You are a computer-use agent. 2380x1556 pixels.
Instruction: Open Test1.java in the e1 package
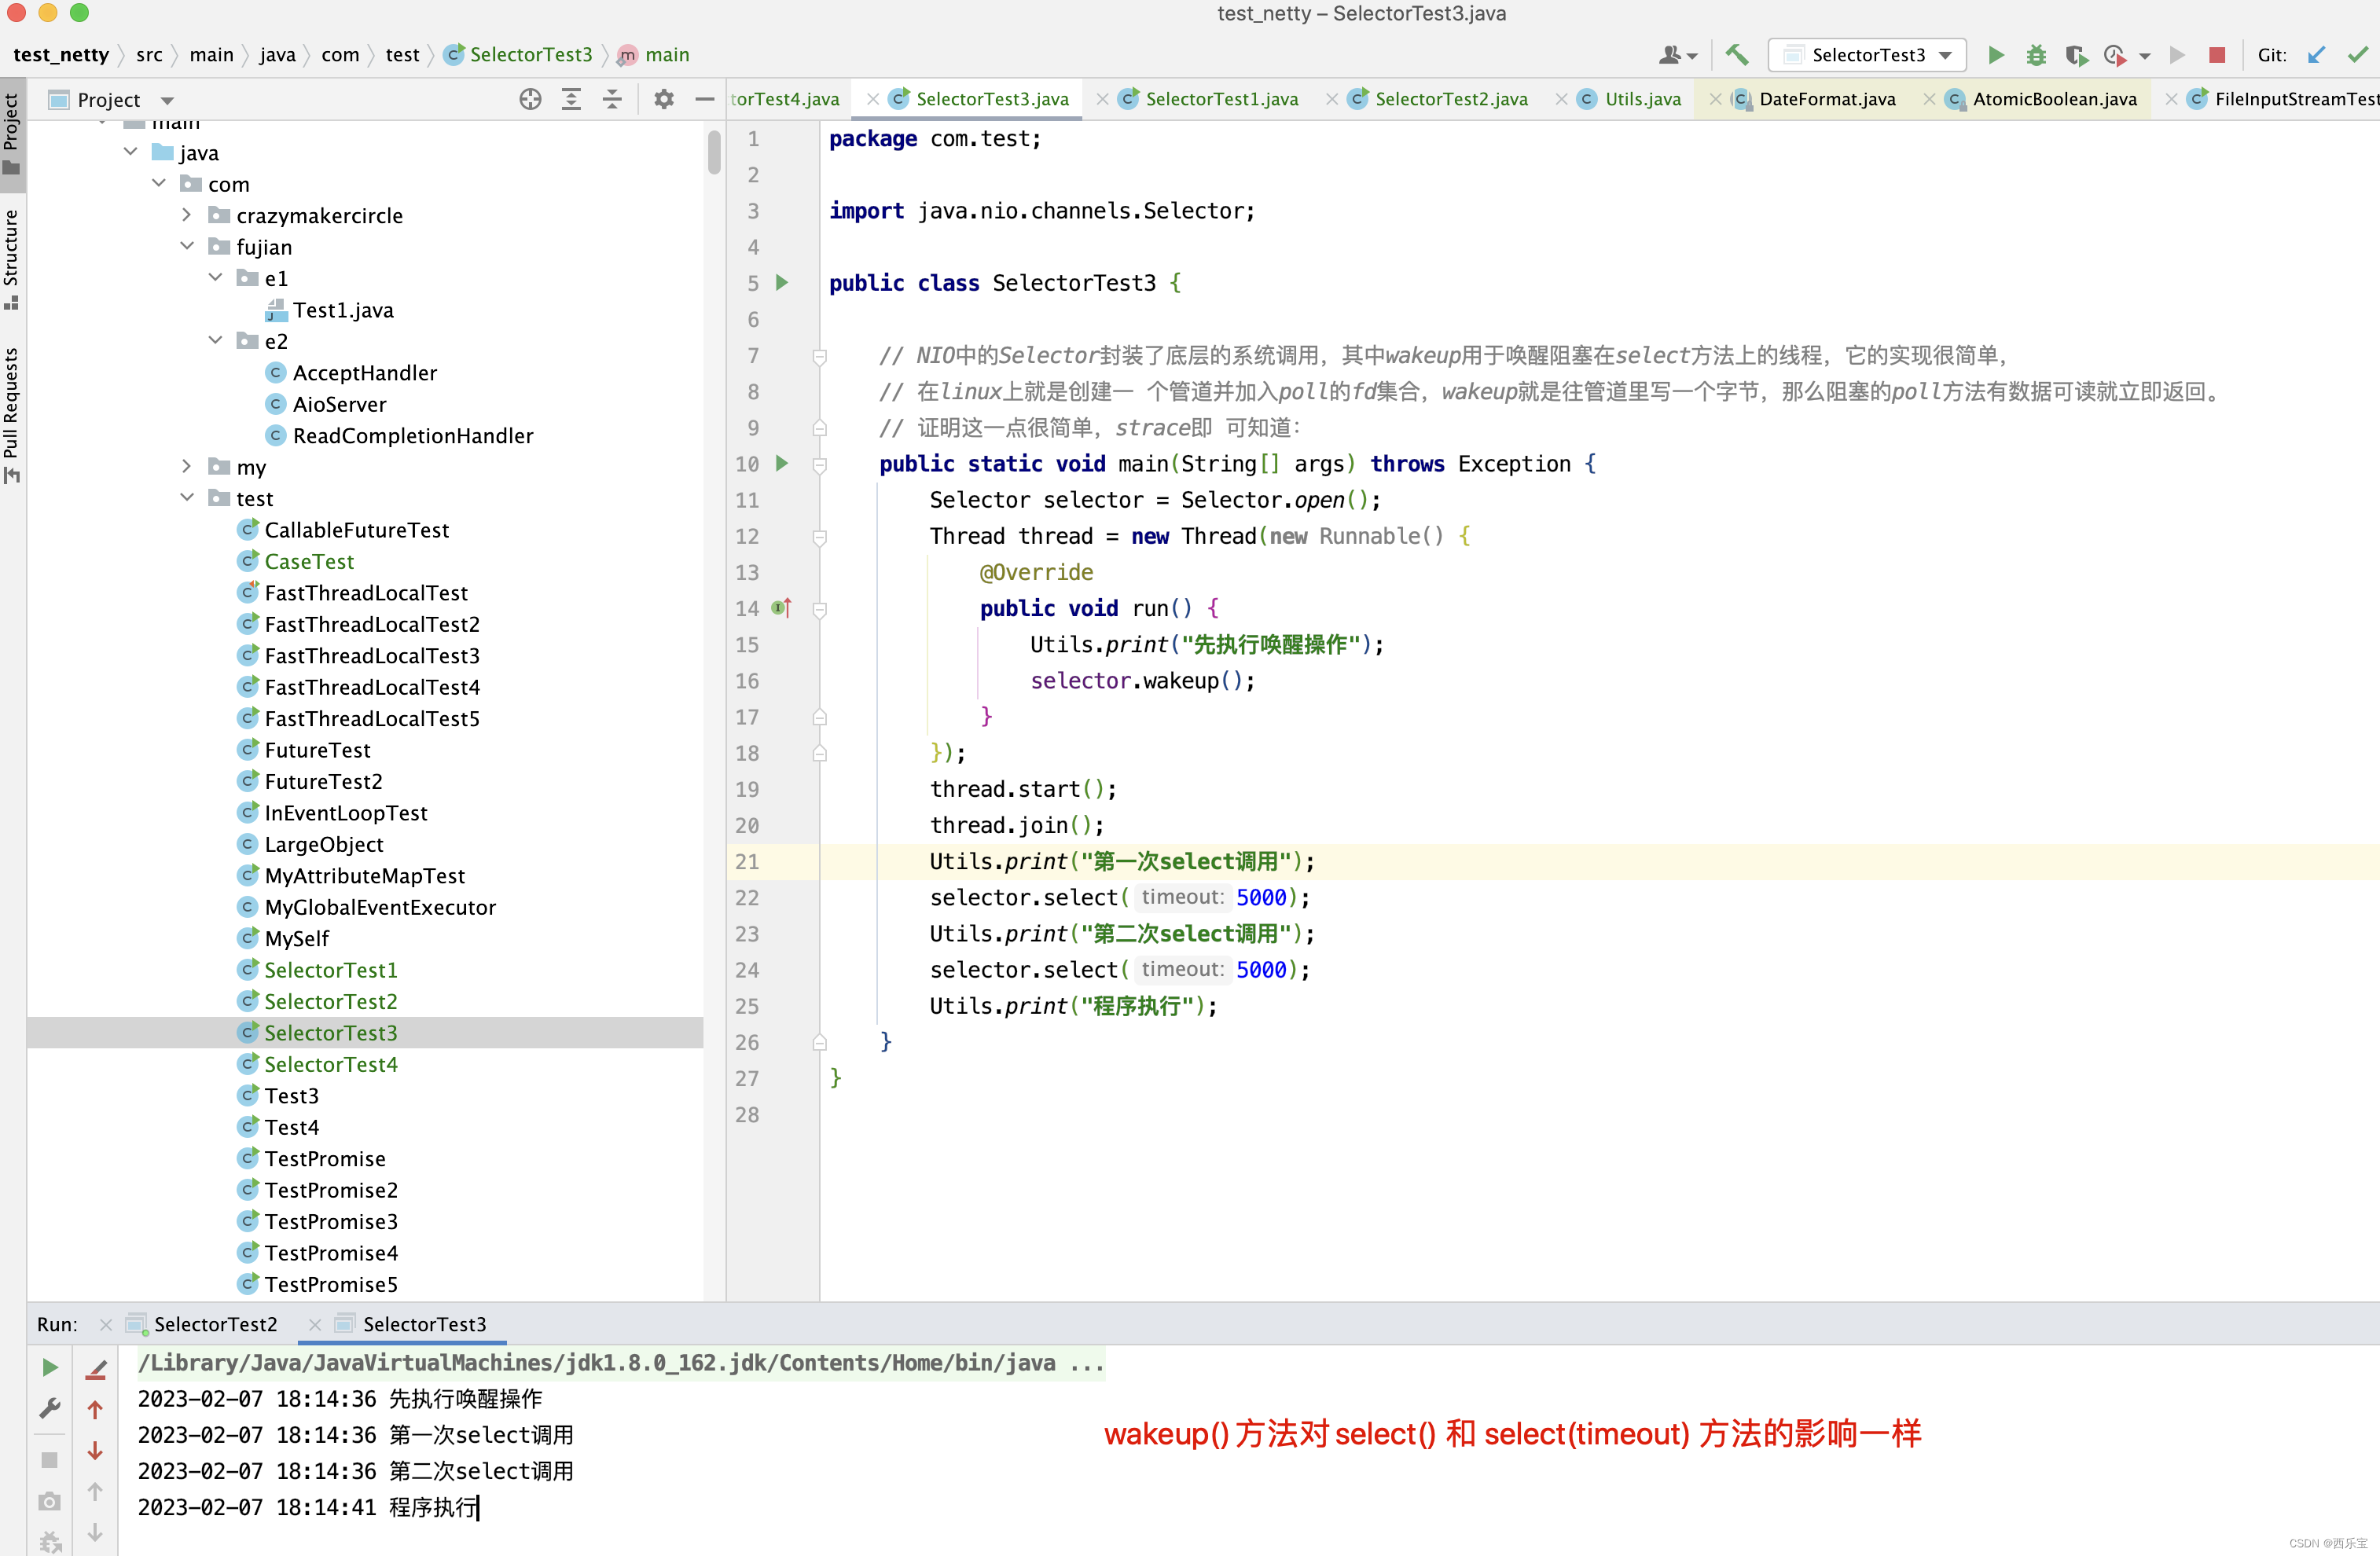tap(342, 310)
